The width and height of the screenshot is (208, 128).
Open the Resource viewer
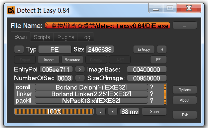click(72, 60)
